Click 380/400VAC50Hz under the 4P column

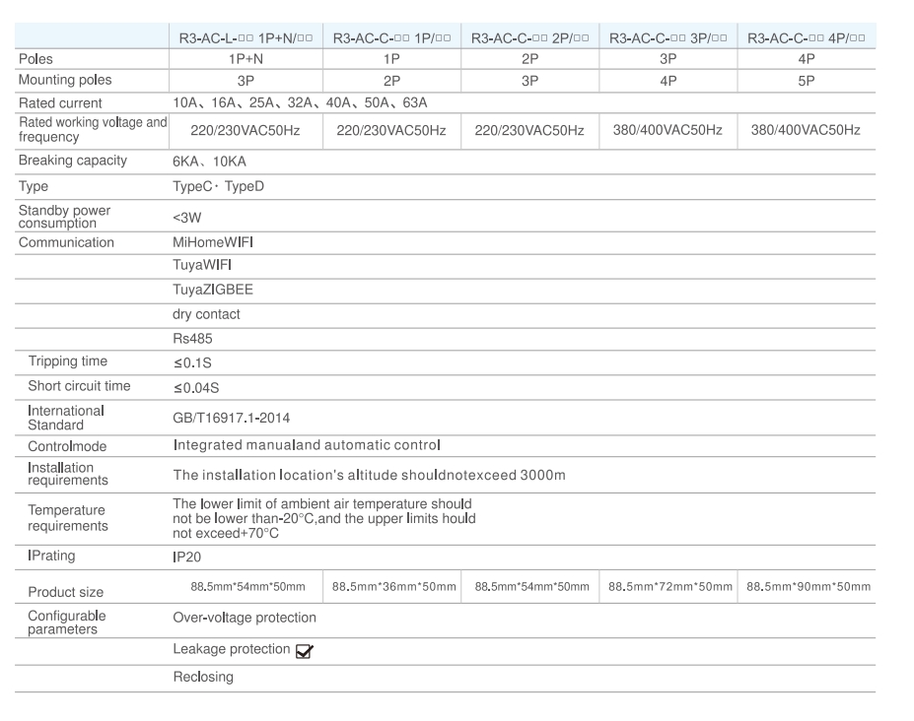point(806,130)
